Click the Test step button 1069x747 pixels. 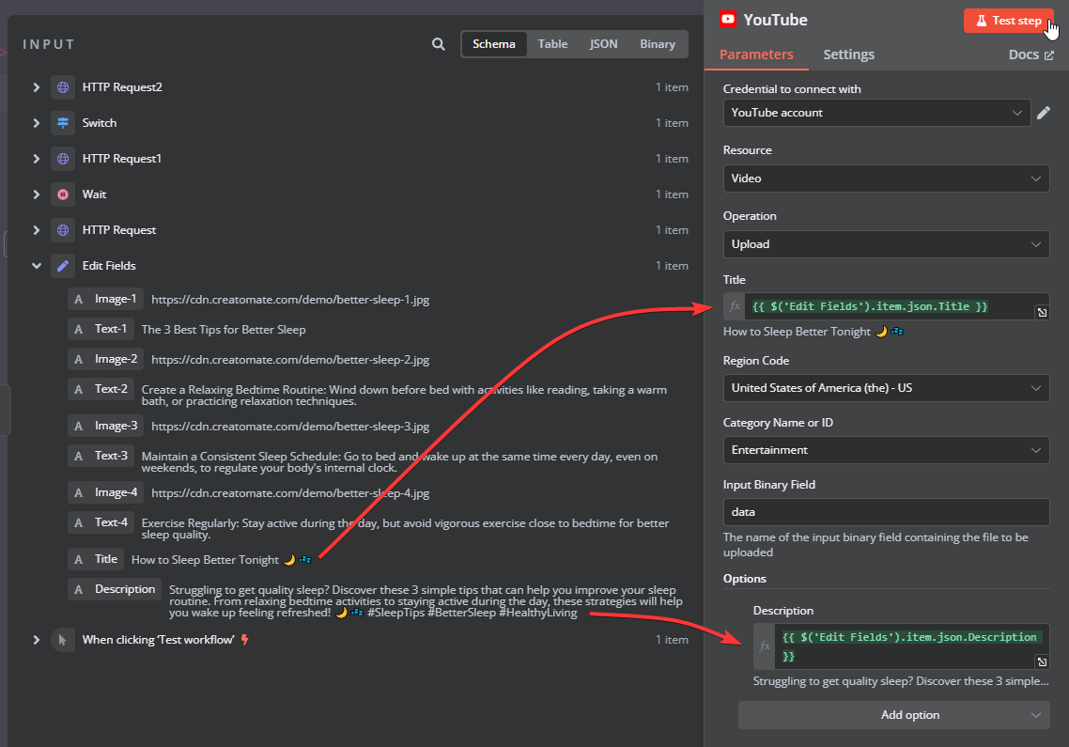point(1008,21)
